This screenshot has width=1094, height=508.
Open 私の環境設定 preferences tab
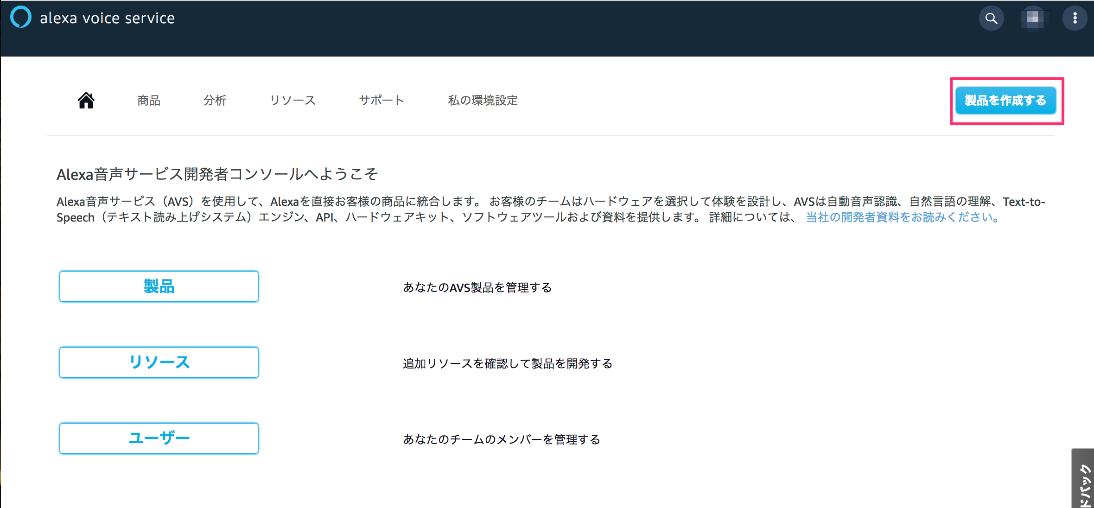(x=483, y=100)
